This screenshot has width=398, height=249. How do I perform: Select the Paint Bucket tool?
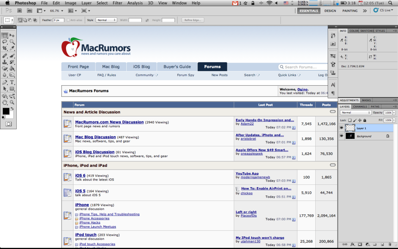(x=12, y=68)
